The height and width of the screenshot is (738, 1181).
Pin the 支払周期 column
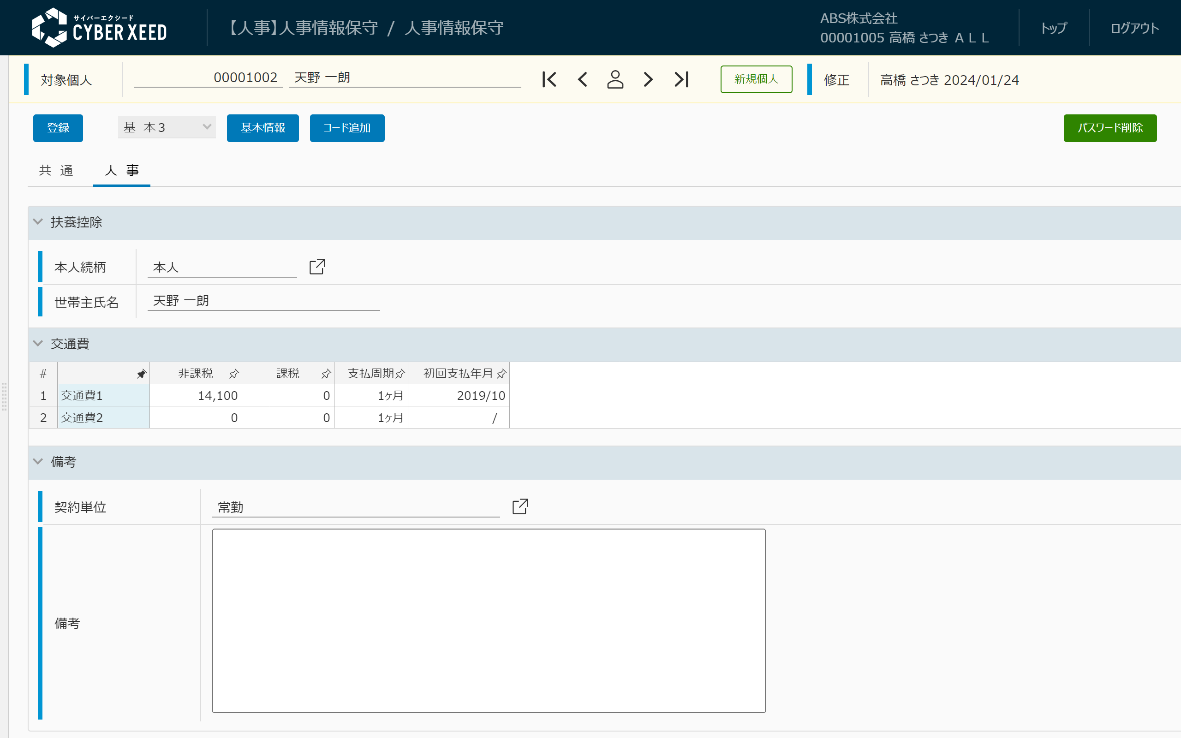coord(400,374)
